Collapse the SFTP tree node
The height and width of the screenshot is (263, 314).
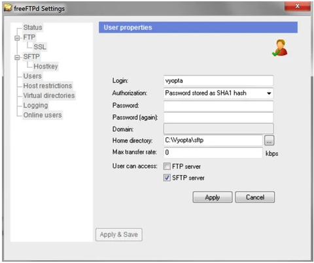[x=17, y=57]
